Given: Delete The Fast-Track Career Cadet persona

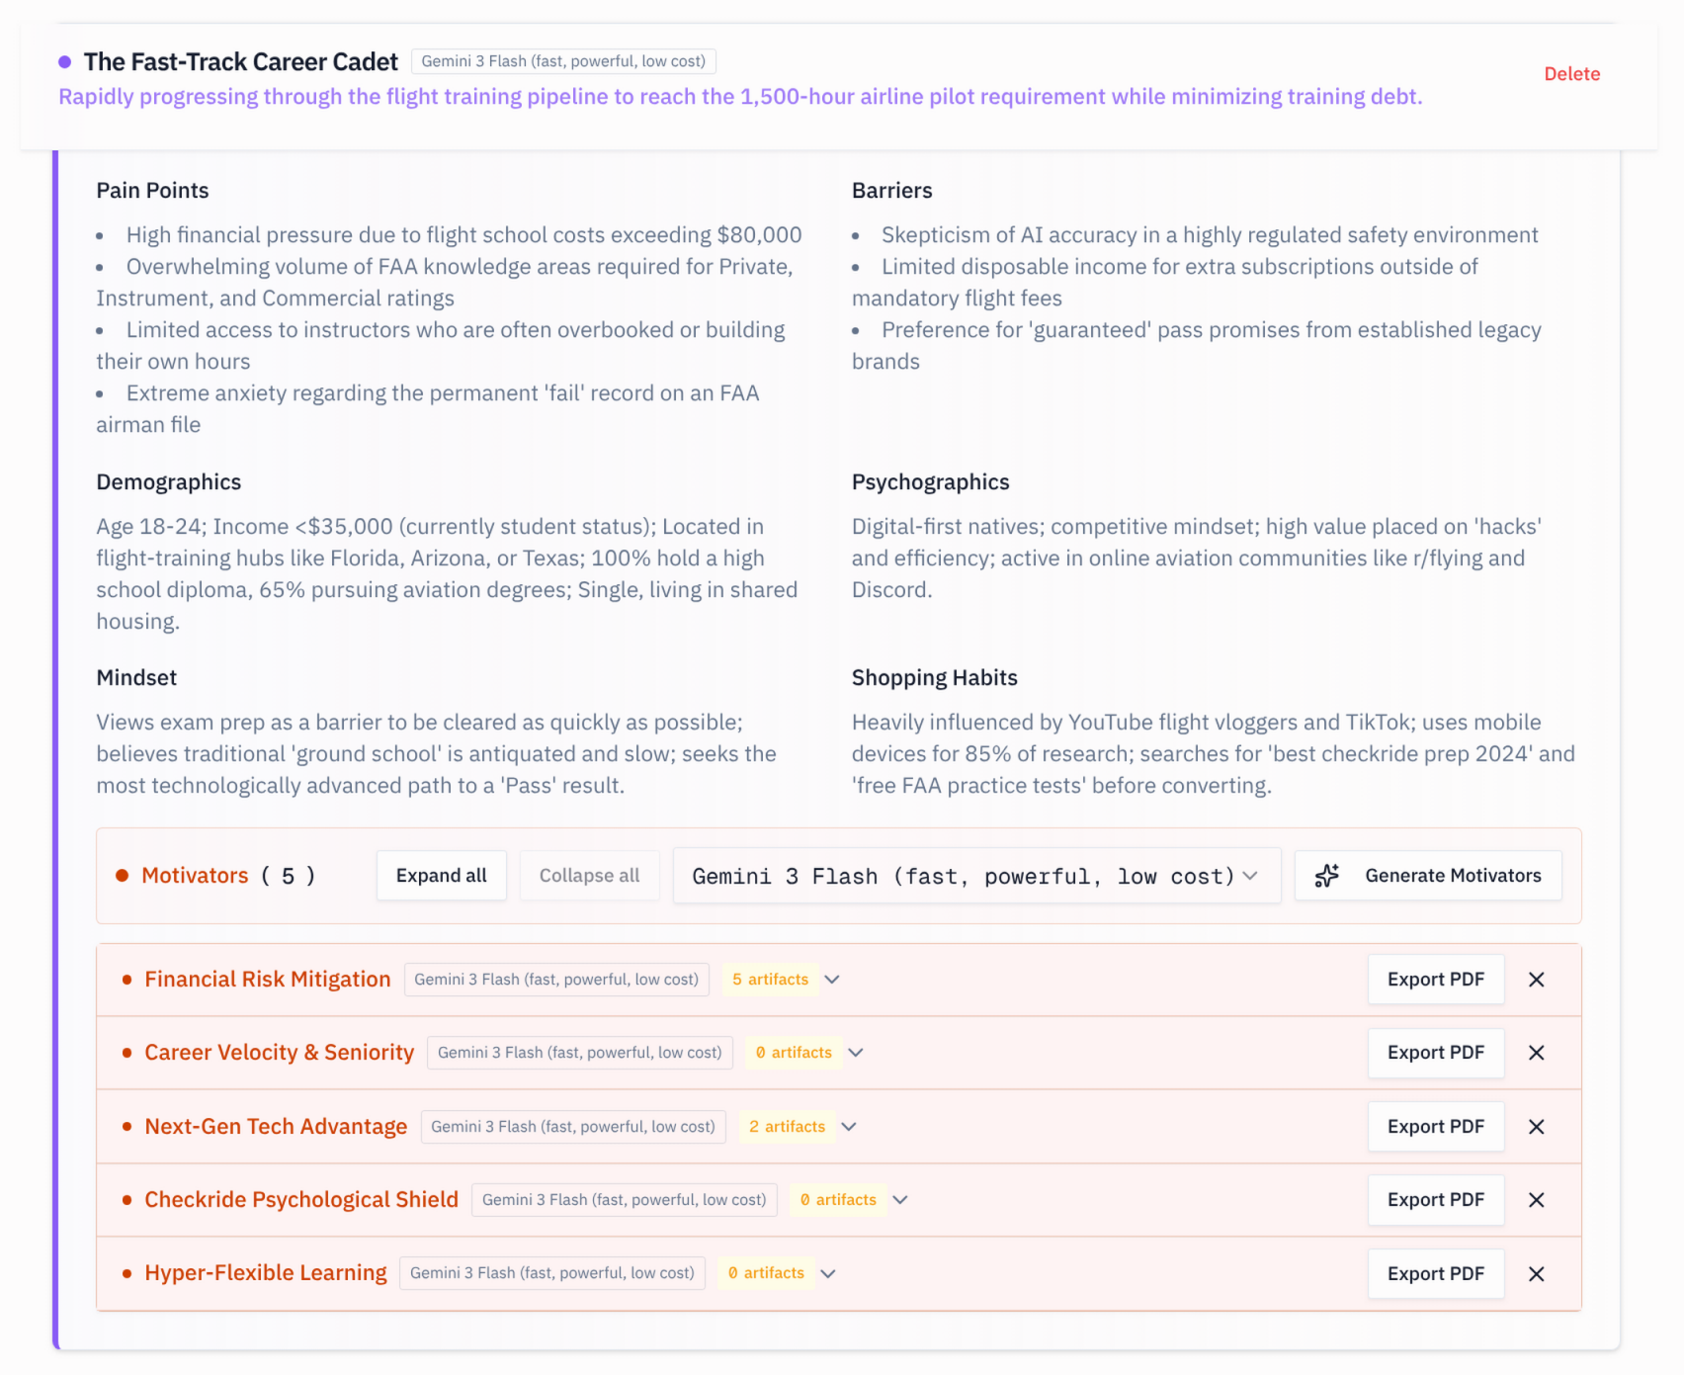Looking at the screenshot, I should tap(1571, 74).
